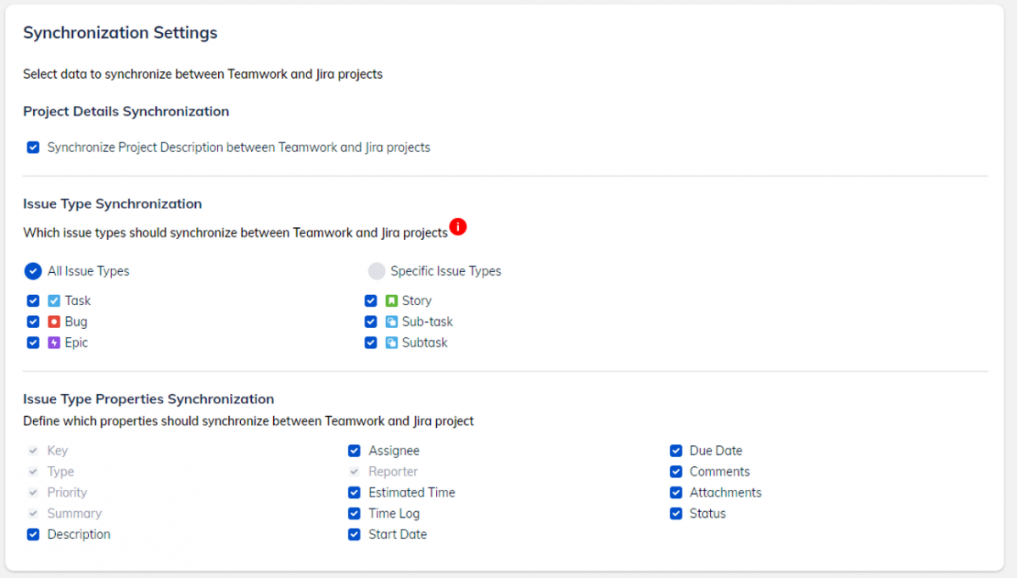
Task: Select the All Issue Types option
Action: pos(32,270)
